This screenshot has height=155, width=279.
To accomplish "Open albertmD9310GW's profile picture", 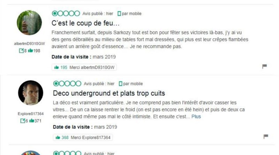I will pyautogui.click(x=29, y=23).
